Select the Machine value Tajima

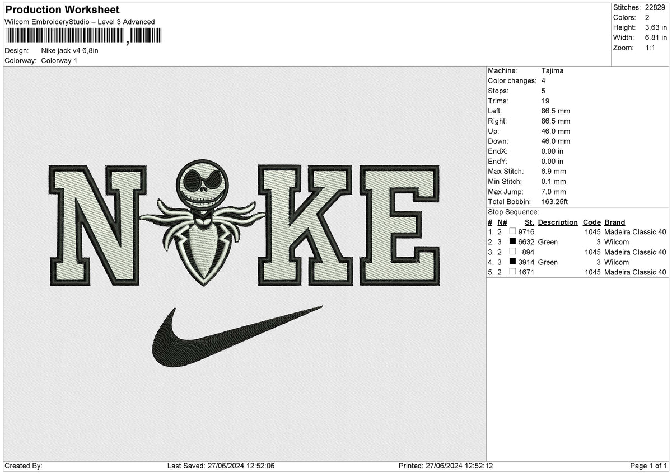tap(553, 71)
